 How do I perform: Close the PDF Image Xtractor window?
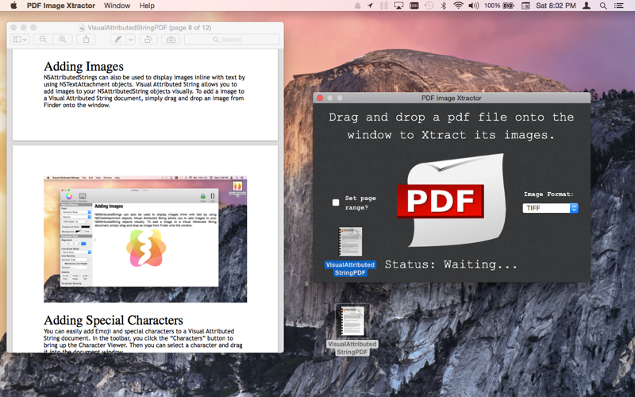tap(320, 98)
